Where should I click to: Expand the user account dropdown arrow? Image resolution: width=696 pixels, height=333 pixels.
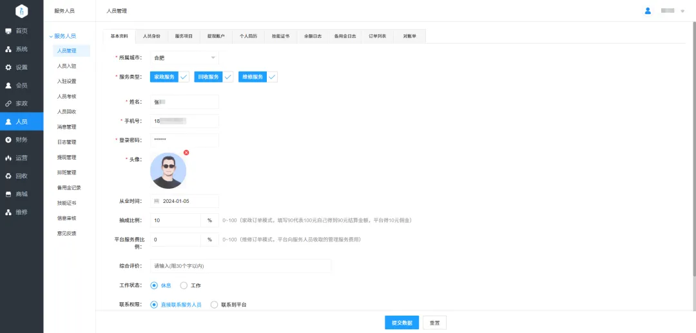point(682,12)
